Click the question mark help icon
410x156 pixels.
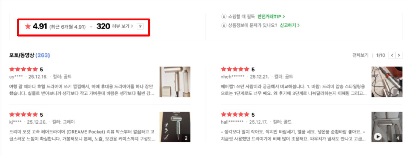140,26
